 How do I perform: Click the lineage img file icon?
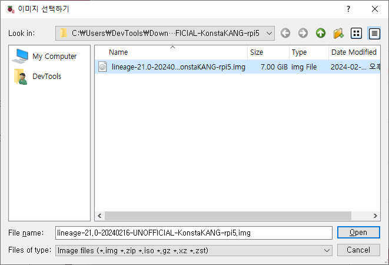(x=102, y=67)
